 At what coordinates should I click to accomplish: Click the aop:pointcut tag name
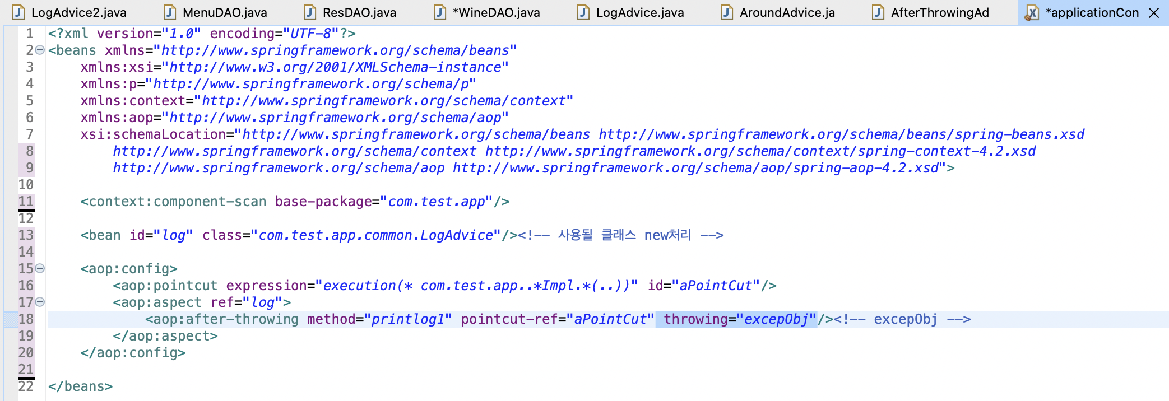click(169, 286)
